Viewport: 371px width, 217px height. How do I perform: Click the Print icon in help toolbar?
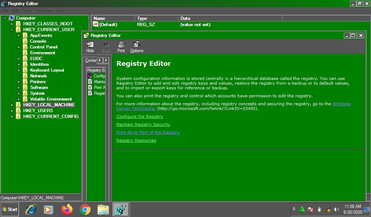[121, 46]
